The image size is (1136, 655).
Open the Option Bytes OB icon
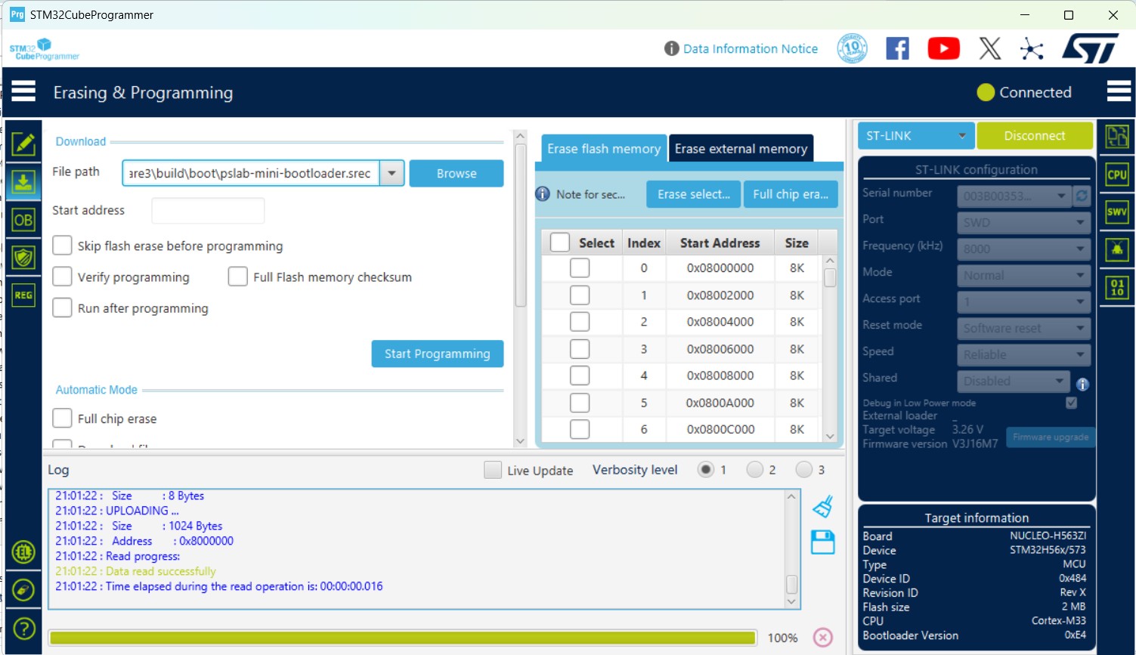[x=23, y=220]
